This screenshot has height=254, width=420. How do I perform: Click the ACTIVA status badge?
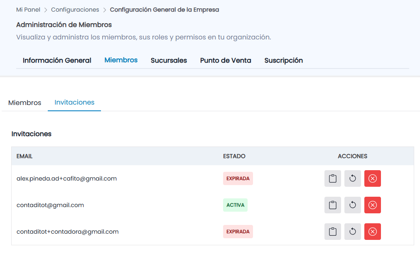[x=235, y=205]
